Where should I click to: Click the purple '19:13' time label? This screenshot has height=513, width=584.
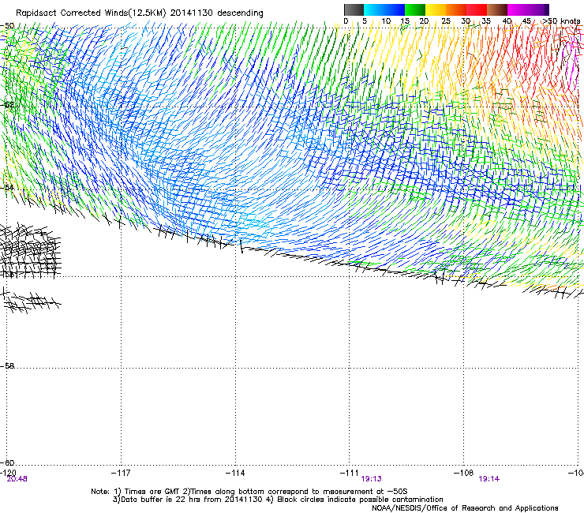pyautogui.click(x=372, y=479)
